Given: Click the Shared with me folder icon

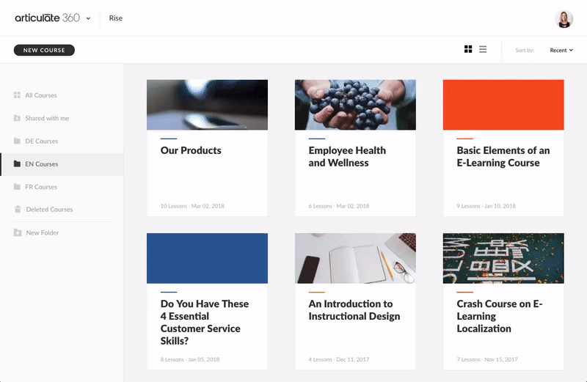Looking at the screenshot, I should pos(17,118).
